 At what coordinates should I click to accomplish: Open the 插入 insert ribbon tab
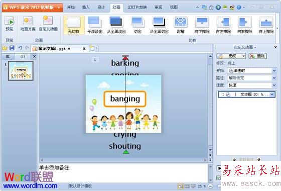(86, 8)
